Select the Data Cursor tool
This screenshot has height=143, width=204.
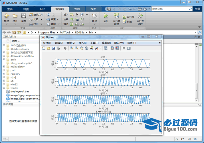coord(91,48)
